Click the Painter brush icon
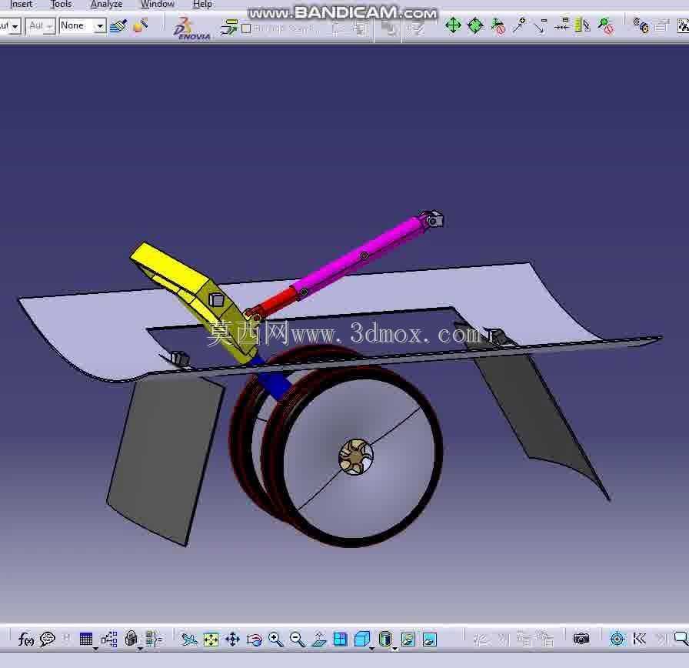Viewport: 689px width, 668px height. click(118, 26)
